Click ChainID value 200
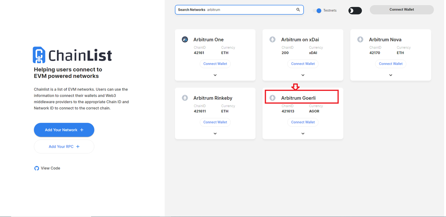Image resolution: width=446 pixels, height=217 pixels. click(x=285, y=53)
